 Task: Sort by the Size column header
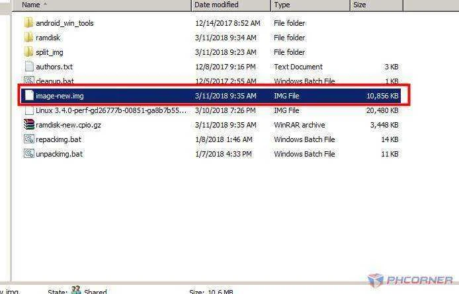click(x=376, y=5)
